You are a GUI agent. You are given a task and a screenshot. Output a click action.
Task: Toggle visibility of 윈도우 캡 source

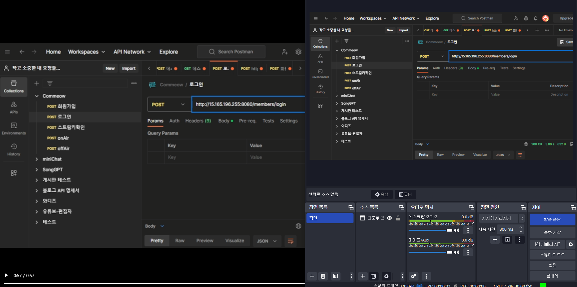pos(389,218)
